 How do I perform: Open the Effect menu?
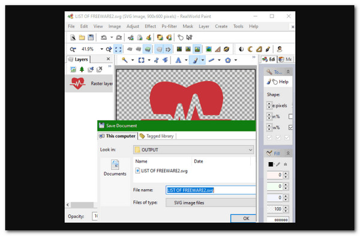(x=151, y=26)
